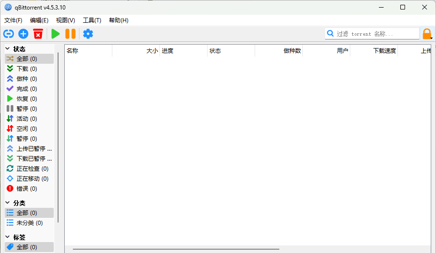Select the 错误 (0) filter
Image resolution: width=436 pixels, height=253 pixels.
tap(29, 189)
